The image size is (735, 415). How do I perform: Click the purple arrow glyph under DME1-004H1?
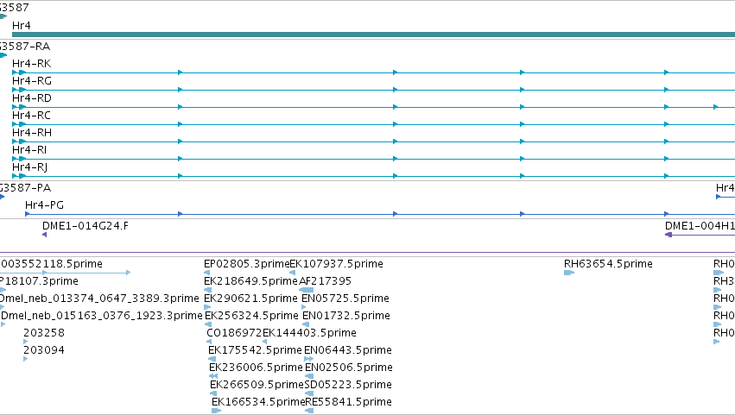pos(668,235)
